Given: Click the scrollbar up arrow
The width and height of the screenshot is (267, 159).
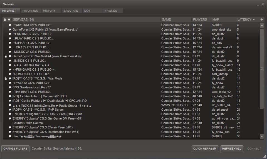Looking at the screenshot, I should (x=262, y=26).
